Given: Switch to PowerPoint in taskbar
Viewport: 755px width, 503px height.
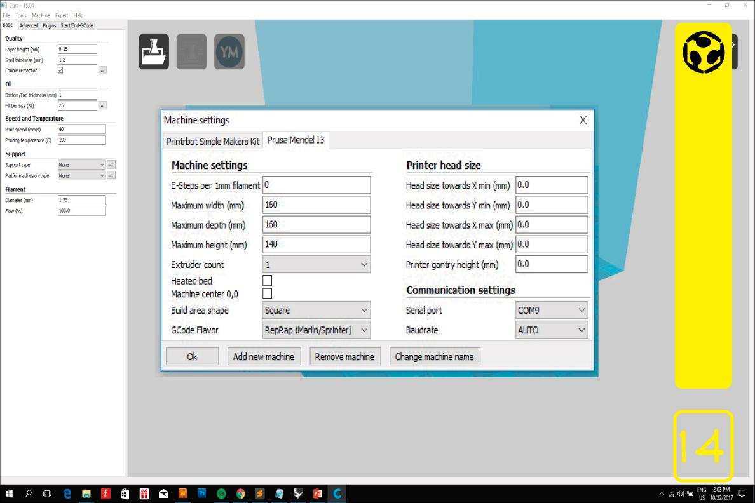Looking at the screenshot, I should (x=317, y=493).
